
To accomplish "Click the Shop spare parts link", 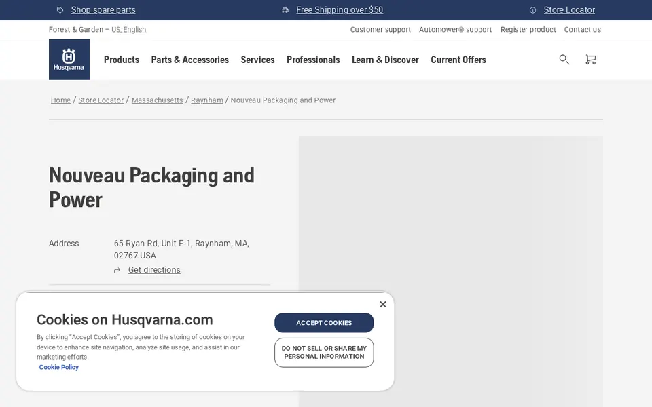I will click(x=103, y=10).
